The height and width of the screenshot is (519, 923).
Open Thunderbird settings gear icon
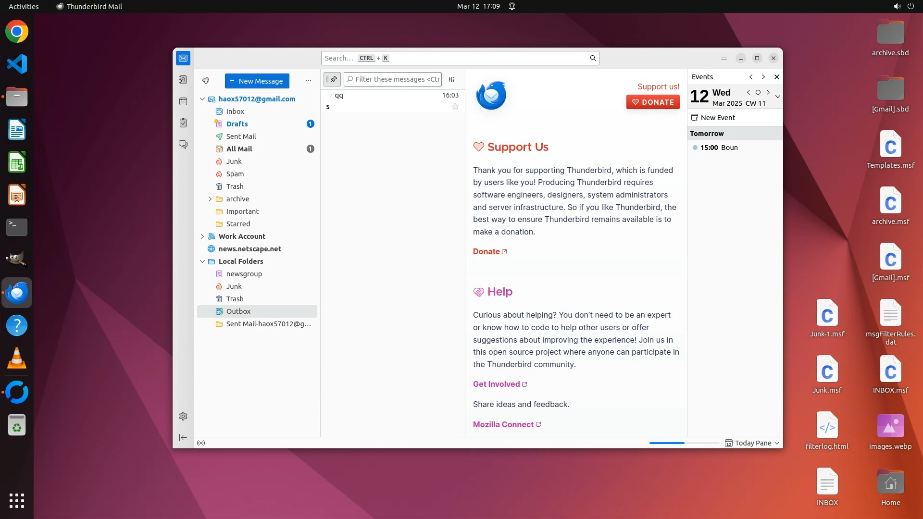(x=183, y=416)
